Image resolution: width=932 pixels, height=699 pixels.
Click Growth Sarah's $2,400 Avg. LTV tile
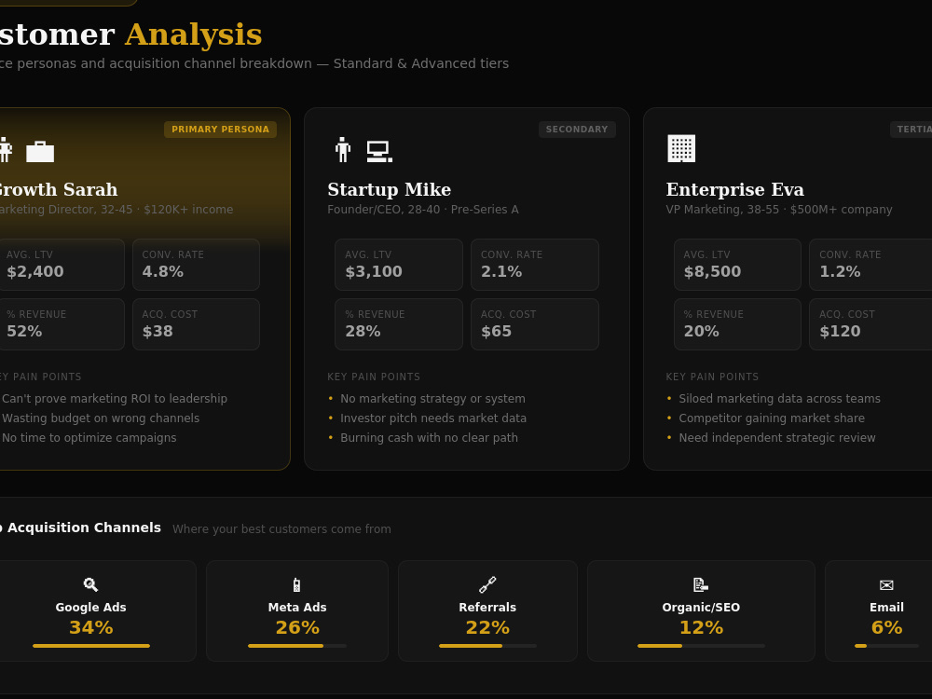point(61,265)
